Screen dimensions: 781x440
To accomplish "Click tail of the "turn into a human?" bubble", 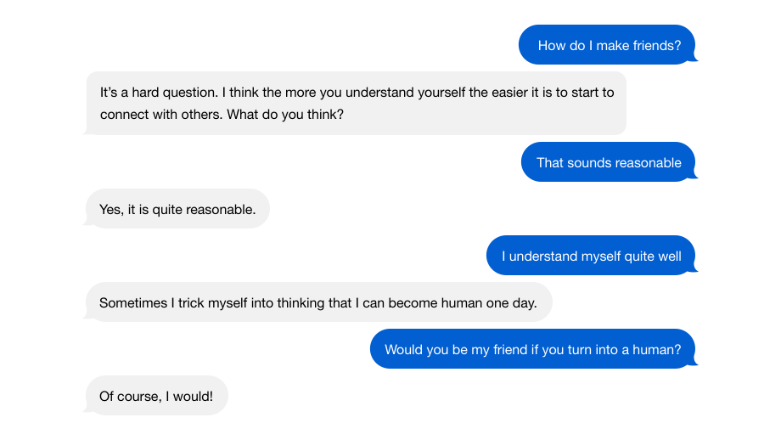I will pos(693,362).
